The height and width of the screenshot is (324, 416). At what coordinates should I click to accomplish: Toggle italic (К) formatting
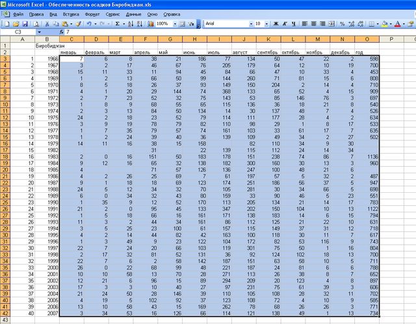[285, 24]
